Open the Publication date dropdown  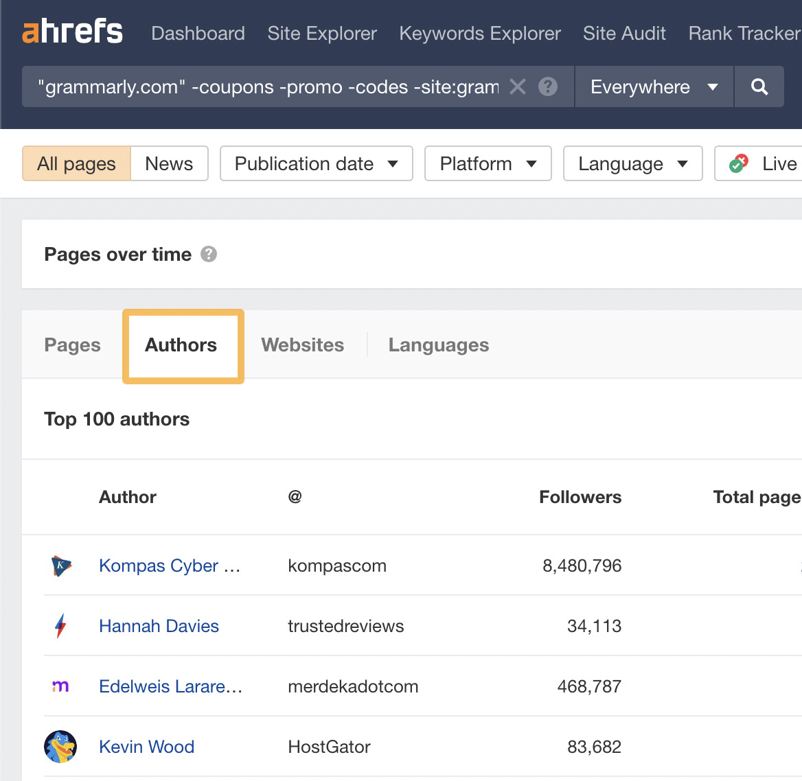315,163
